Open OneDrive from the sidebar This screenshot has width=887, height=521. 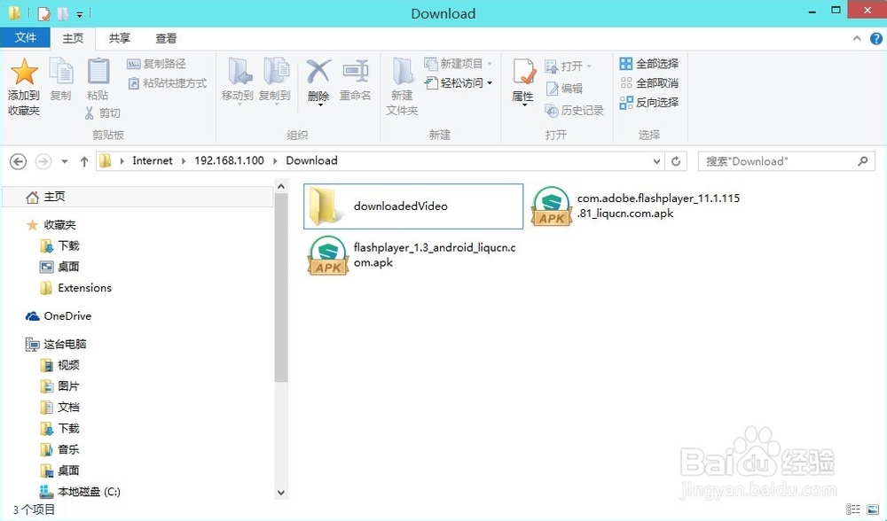(65, 315)
